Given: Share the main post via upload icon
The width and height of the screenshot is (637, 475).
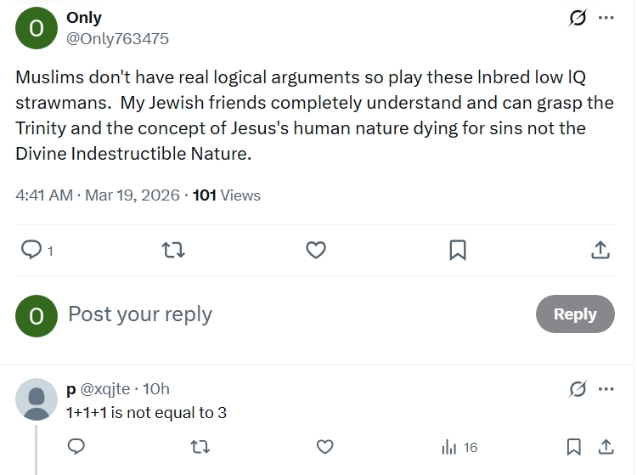Looking at the screenshot, I should tap(600, 250).
